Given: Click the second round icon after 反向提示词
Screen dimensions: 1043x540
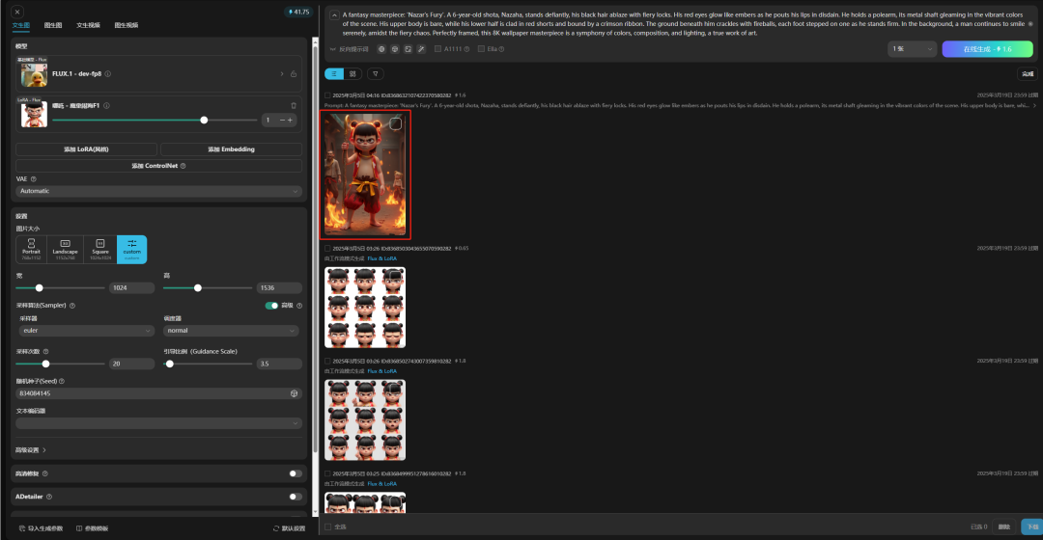Looking at the screenshot, I should [x=394, y=49].
